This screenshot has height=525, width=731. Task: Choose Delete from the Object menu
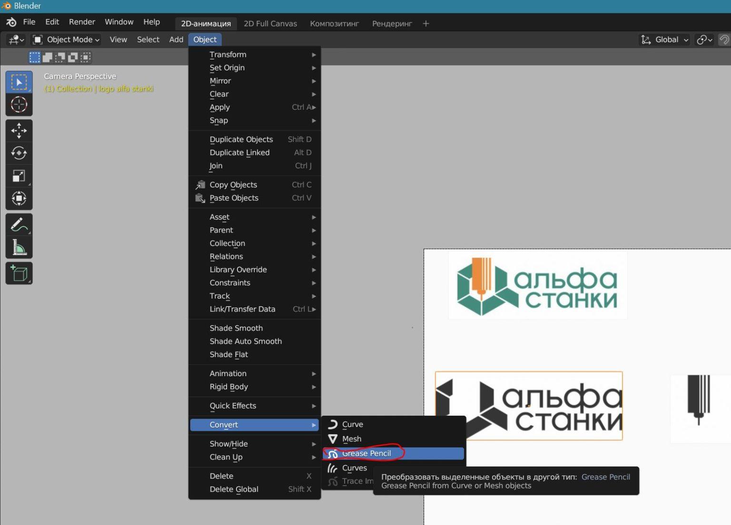coord(255,476)
